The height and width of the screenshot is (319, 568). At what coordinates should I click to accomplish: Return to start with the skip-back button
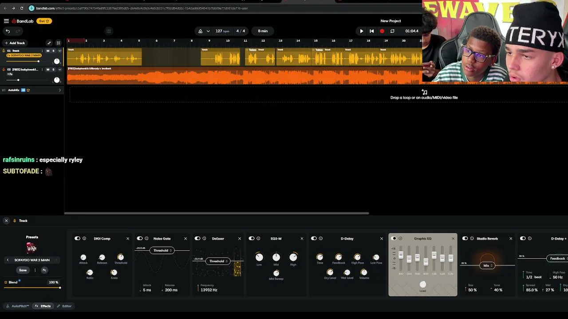(371, 31)
